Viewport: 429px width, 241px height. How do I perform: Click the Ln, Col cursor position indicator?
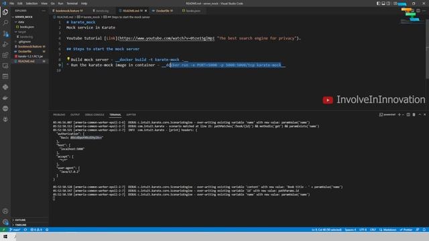[326, 230]
